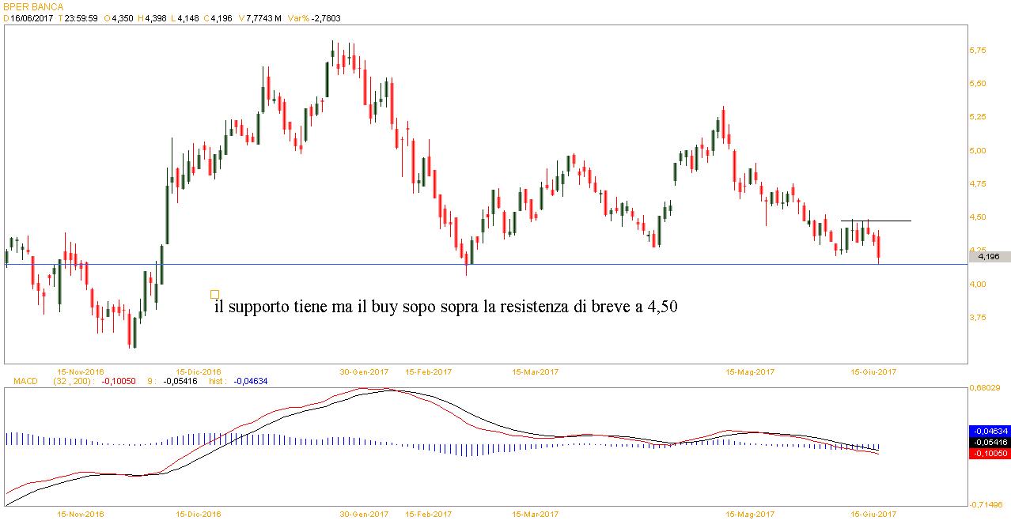Click the yellow square annotation handle
1011x528 pixels.
(x=214, y=294)
